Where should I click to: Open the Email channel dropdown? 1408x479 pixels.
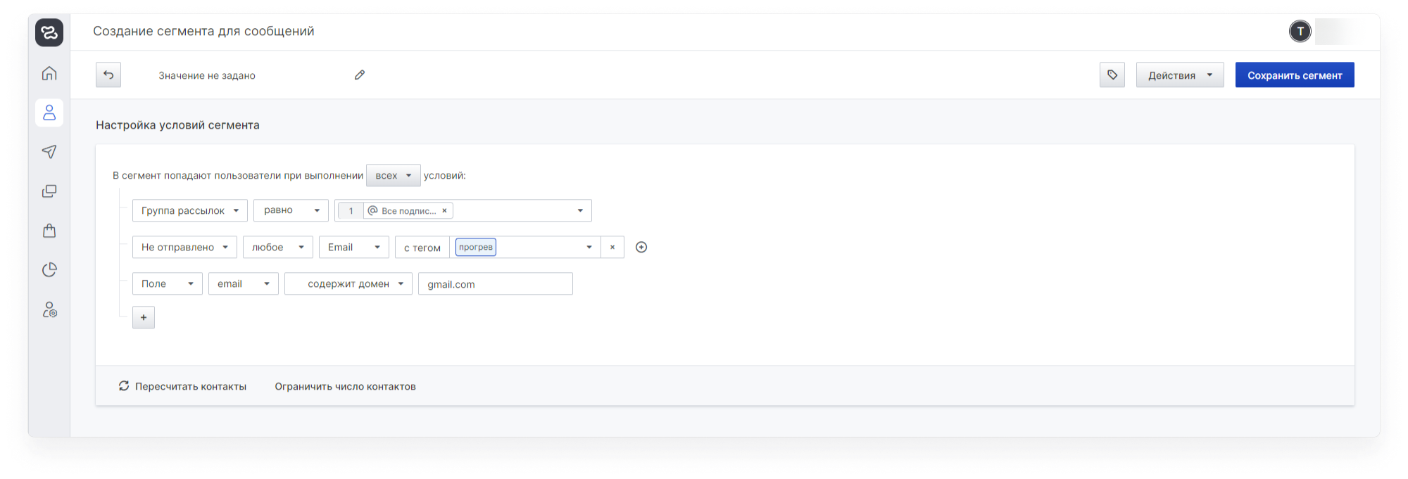(354, 247)
